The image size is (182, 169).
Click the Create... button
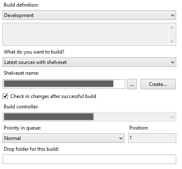pyautogui.click(x=158, y=84)
